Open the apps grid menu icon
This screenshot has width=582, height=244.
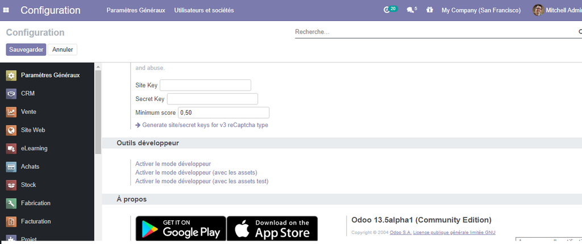[x=6, y=10]
